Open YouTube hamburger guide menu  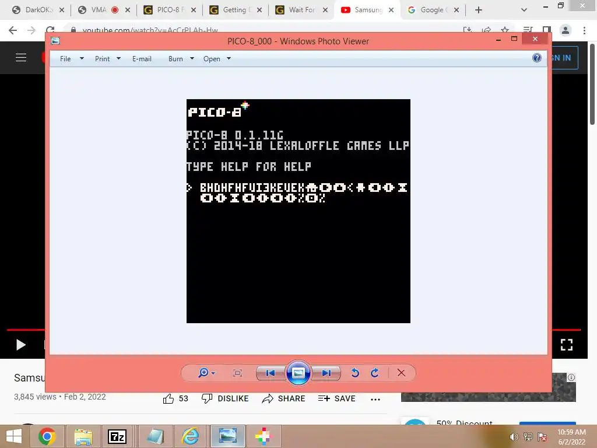click(x=21, y=58)
